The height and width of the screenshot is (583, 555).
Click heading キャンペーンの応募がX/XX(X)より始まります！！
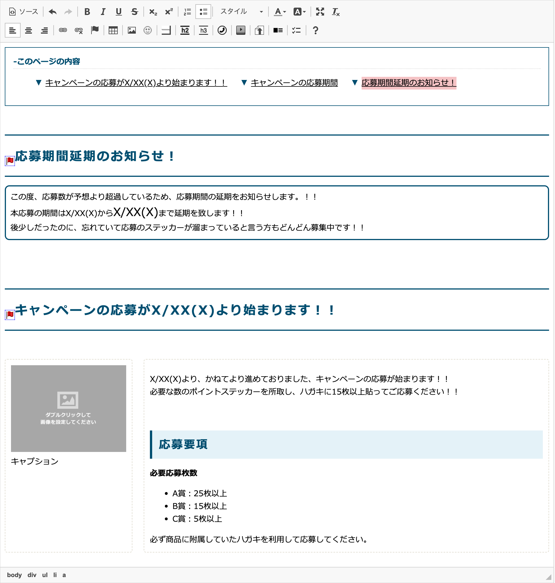click(x=174, y=310)
